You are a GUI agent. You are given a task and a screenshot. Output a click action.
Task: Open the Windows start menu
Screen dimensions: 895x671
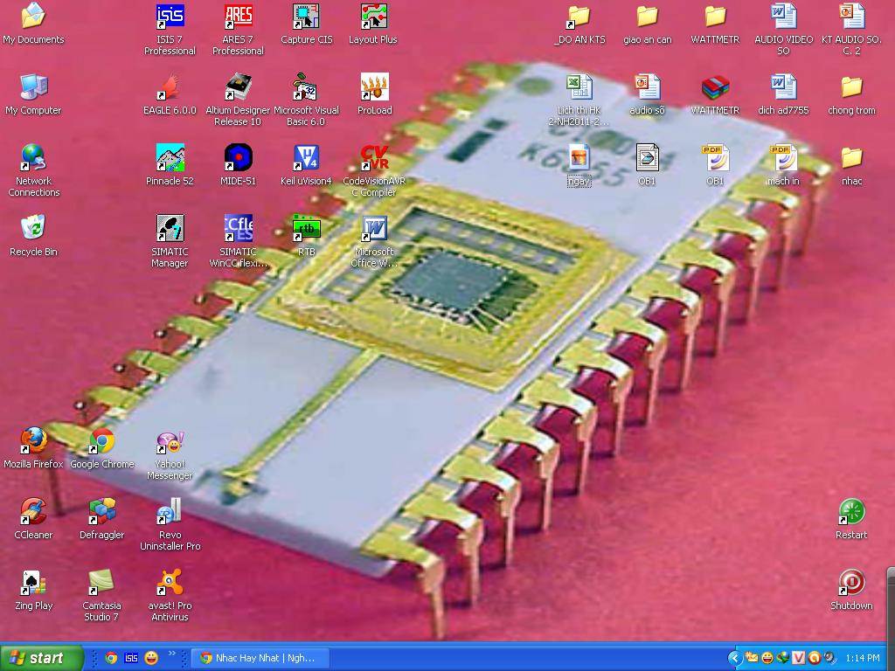click(x=41, y=658)
